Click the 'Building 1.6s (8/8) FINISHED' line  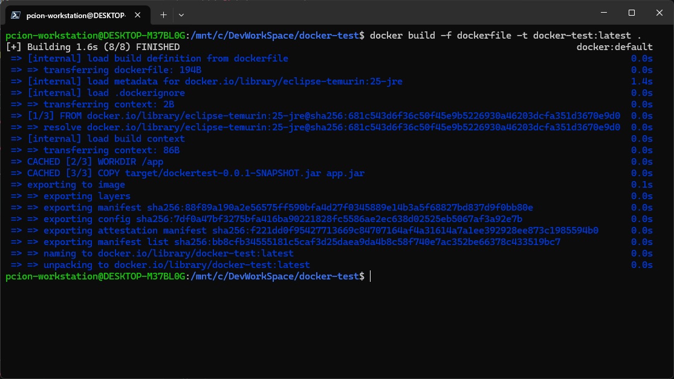[x=93, y=47]
